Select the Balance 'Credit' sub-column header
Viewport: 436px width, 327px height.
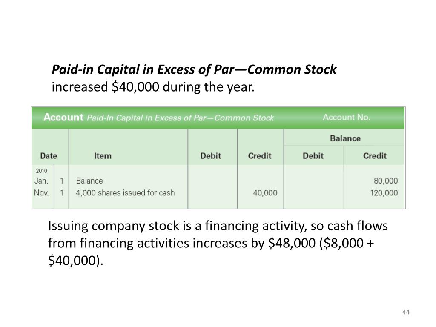tap(375, 156)
